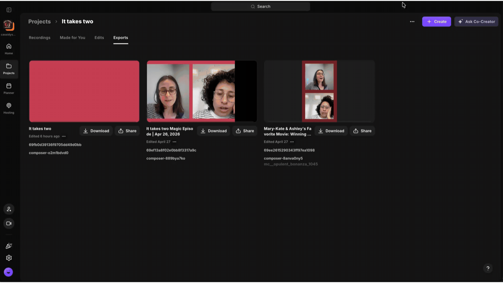Open project more options ellipsis
Image resolution: width=503 pixels, height=283 pixels.
pyautogui.click(x=412, y=21)
